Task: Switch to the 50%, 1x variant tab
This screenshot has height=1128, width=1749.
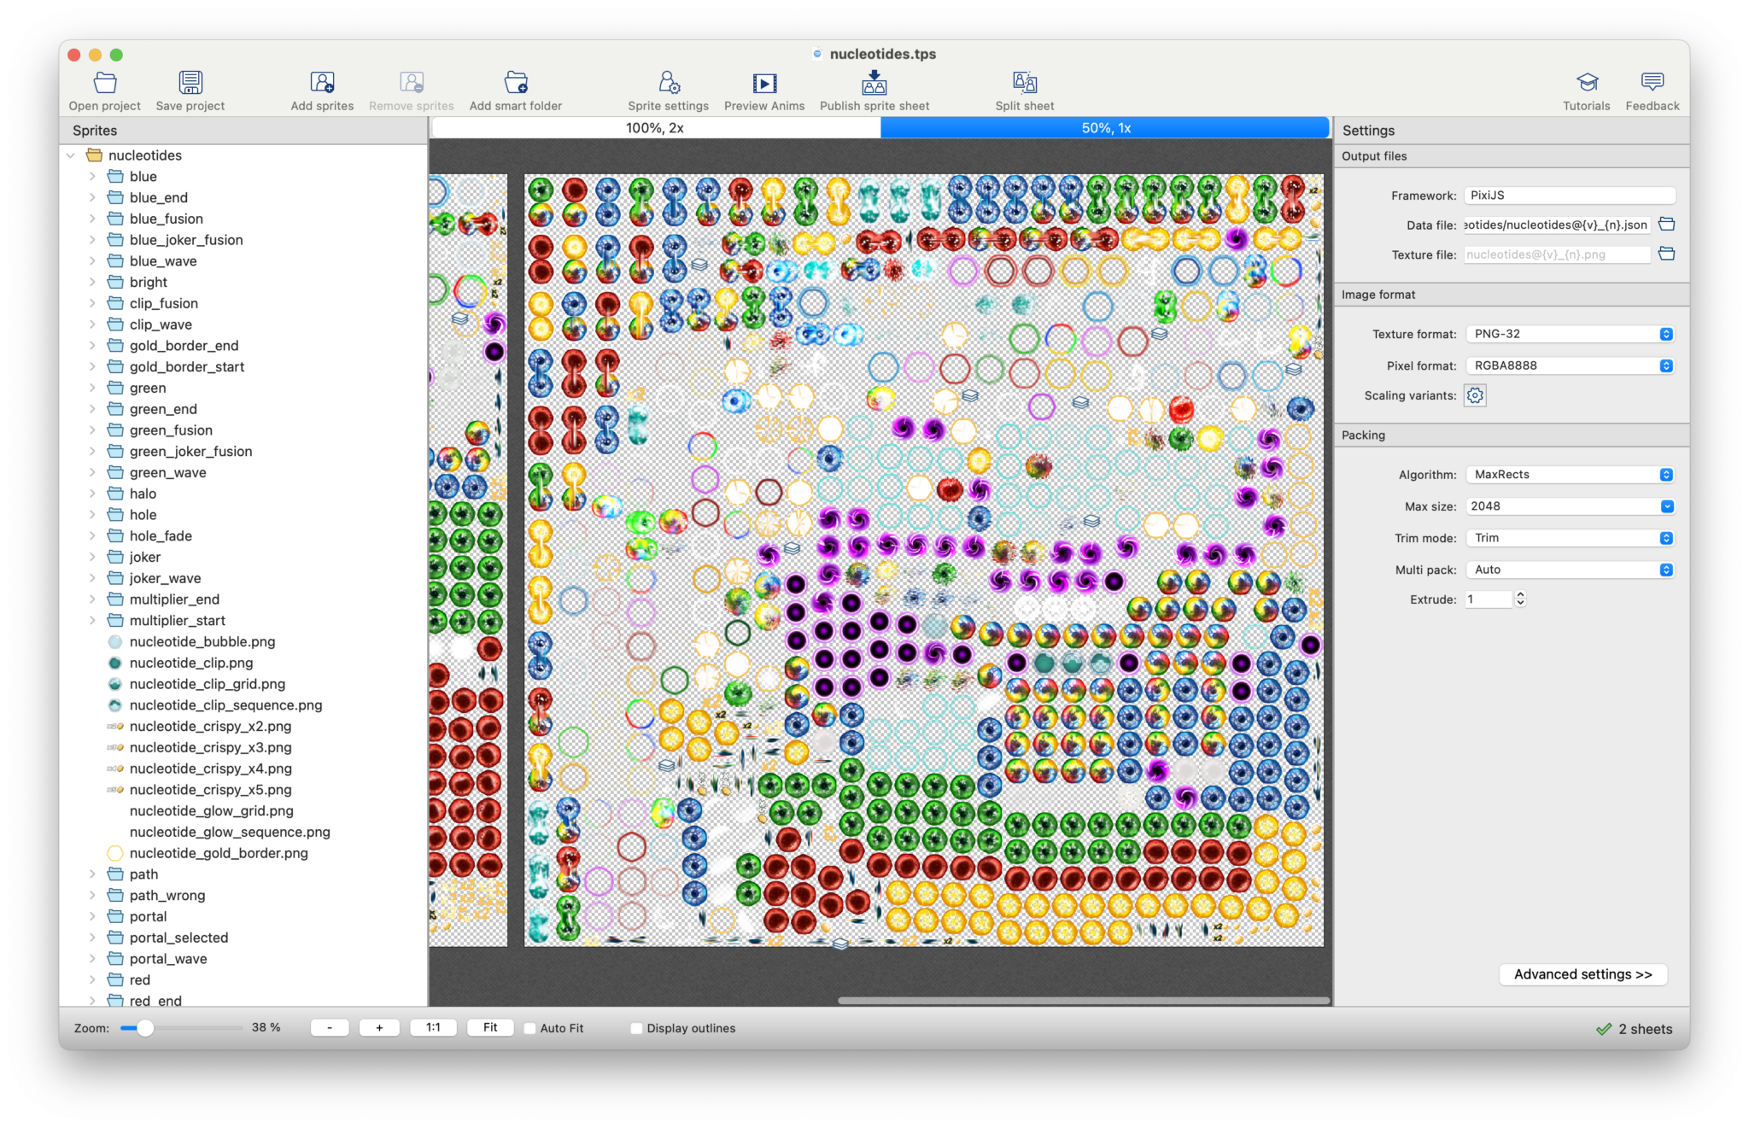Action: pos(1105,128)
